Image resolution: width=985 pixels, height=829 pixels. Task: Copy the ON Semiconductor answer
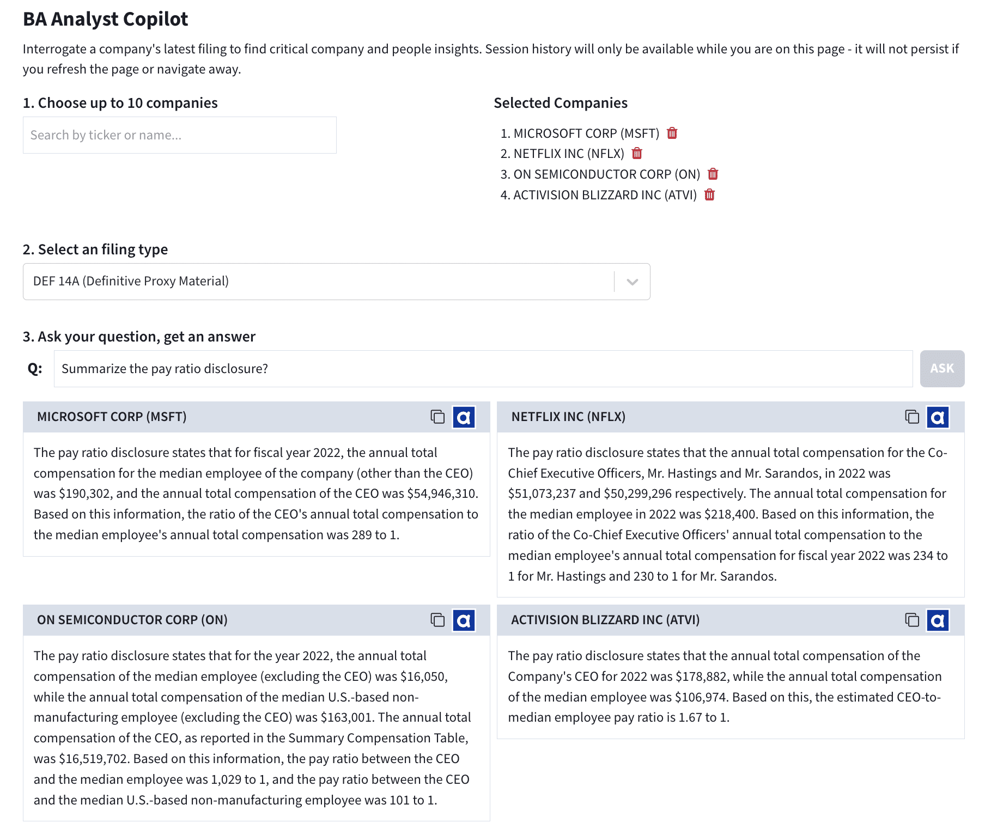(437, 620)
